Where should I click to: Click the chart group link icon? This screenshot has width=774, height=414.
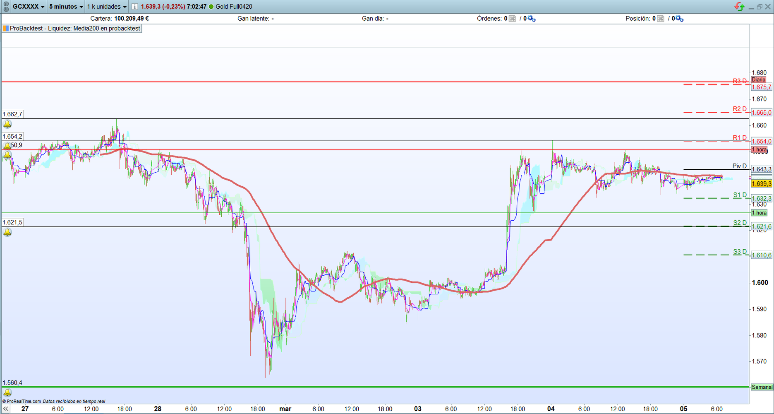pyautogui.click(x=6, y=6)
